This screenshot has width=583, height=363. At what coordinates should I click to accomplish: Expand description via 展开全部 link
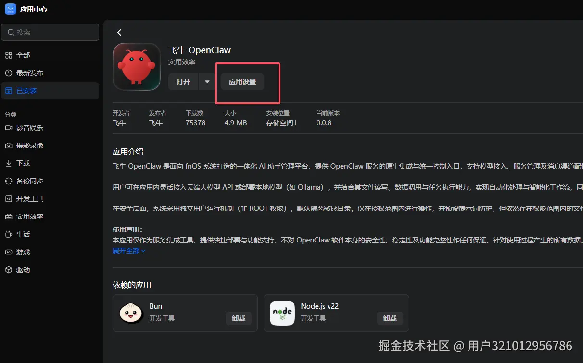tap(129, 251)
